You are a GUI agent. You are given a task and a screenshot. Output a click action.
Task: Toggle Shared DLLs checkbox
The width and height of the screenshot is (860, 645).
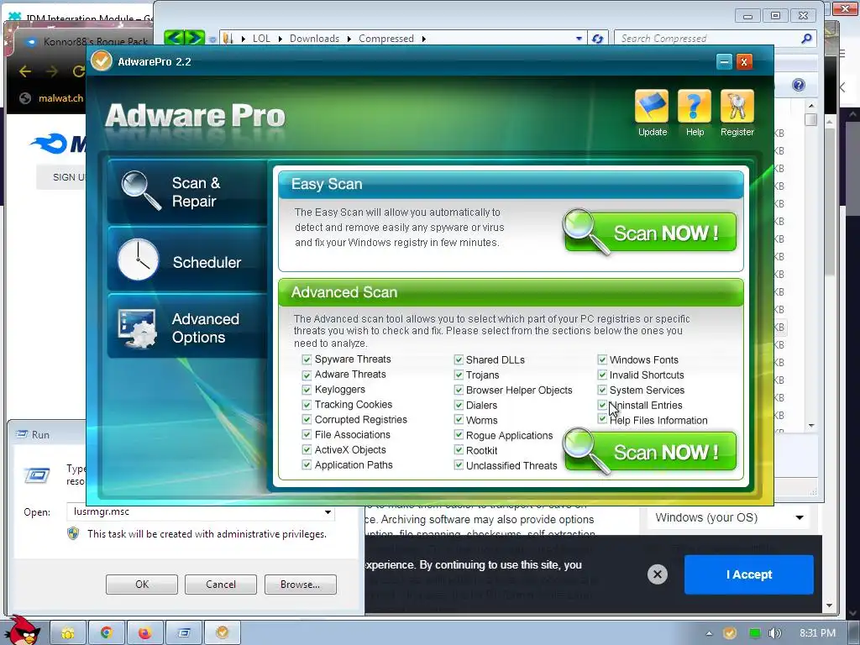[x=459, y=359]
